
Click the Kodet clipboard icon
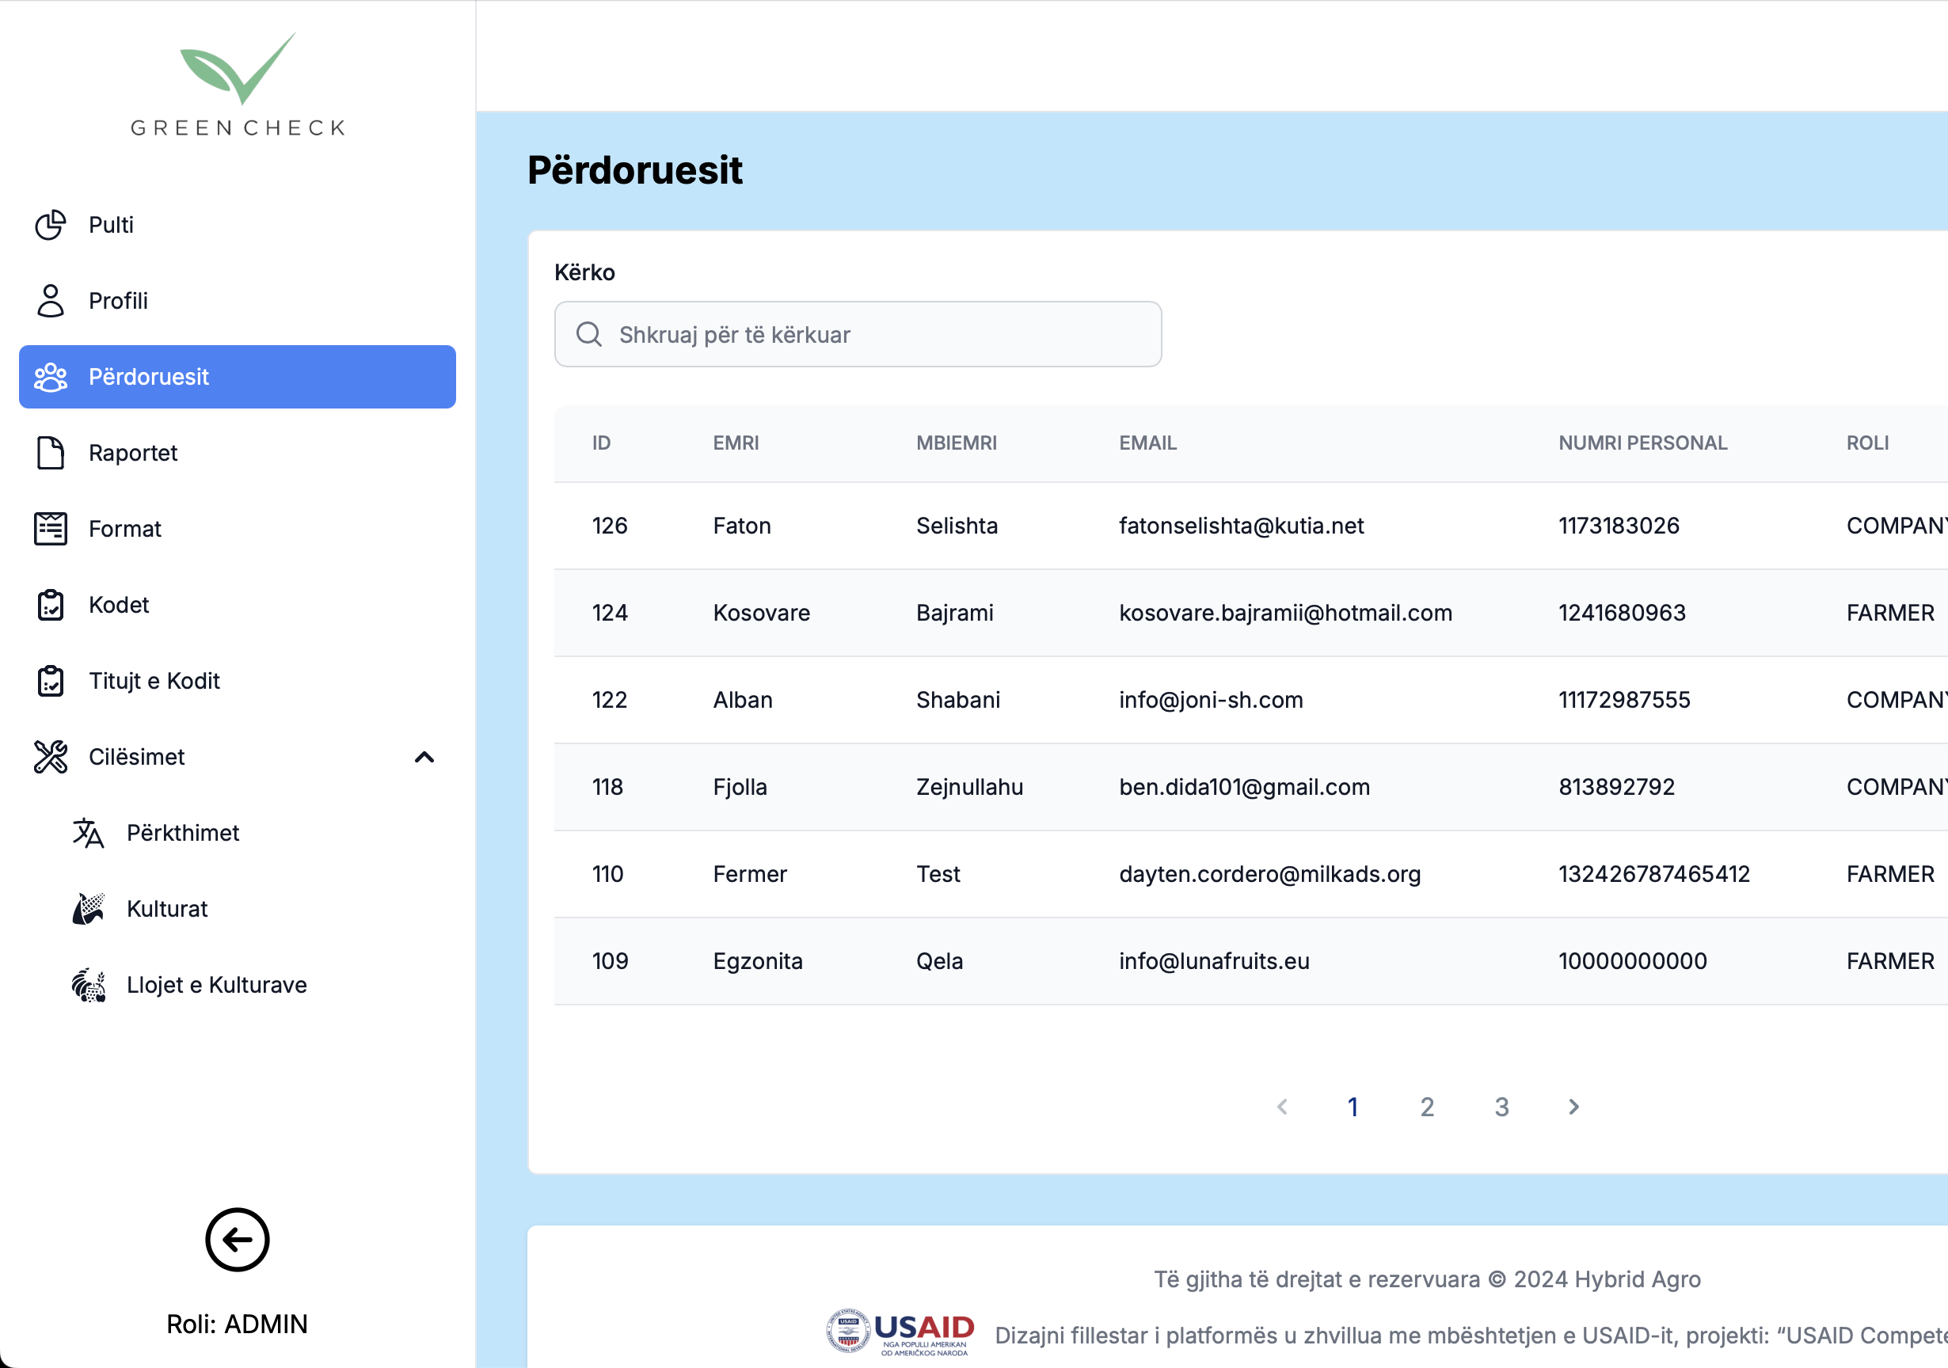(x=50, y=605)
